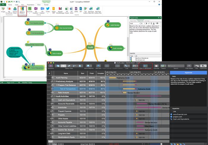This screenshot has height=145, width=208.
Task: Collapse Preliminary Analysis row in Gantt table
Action: 55,81
